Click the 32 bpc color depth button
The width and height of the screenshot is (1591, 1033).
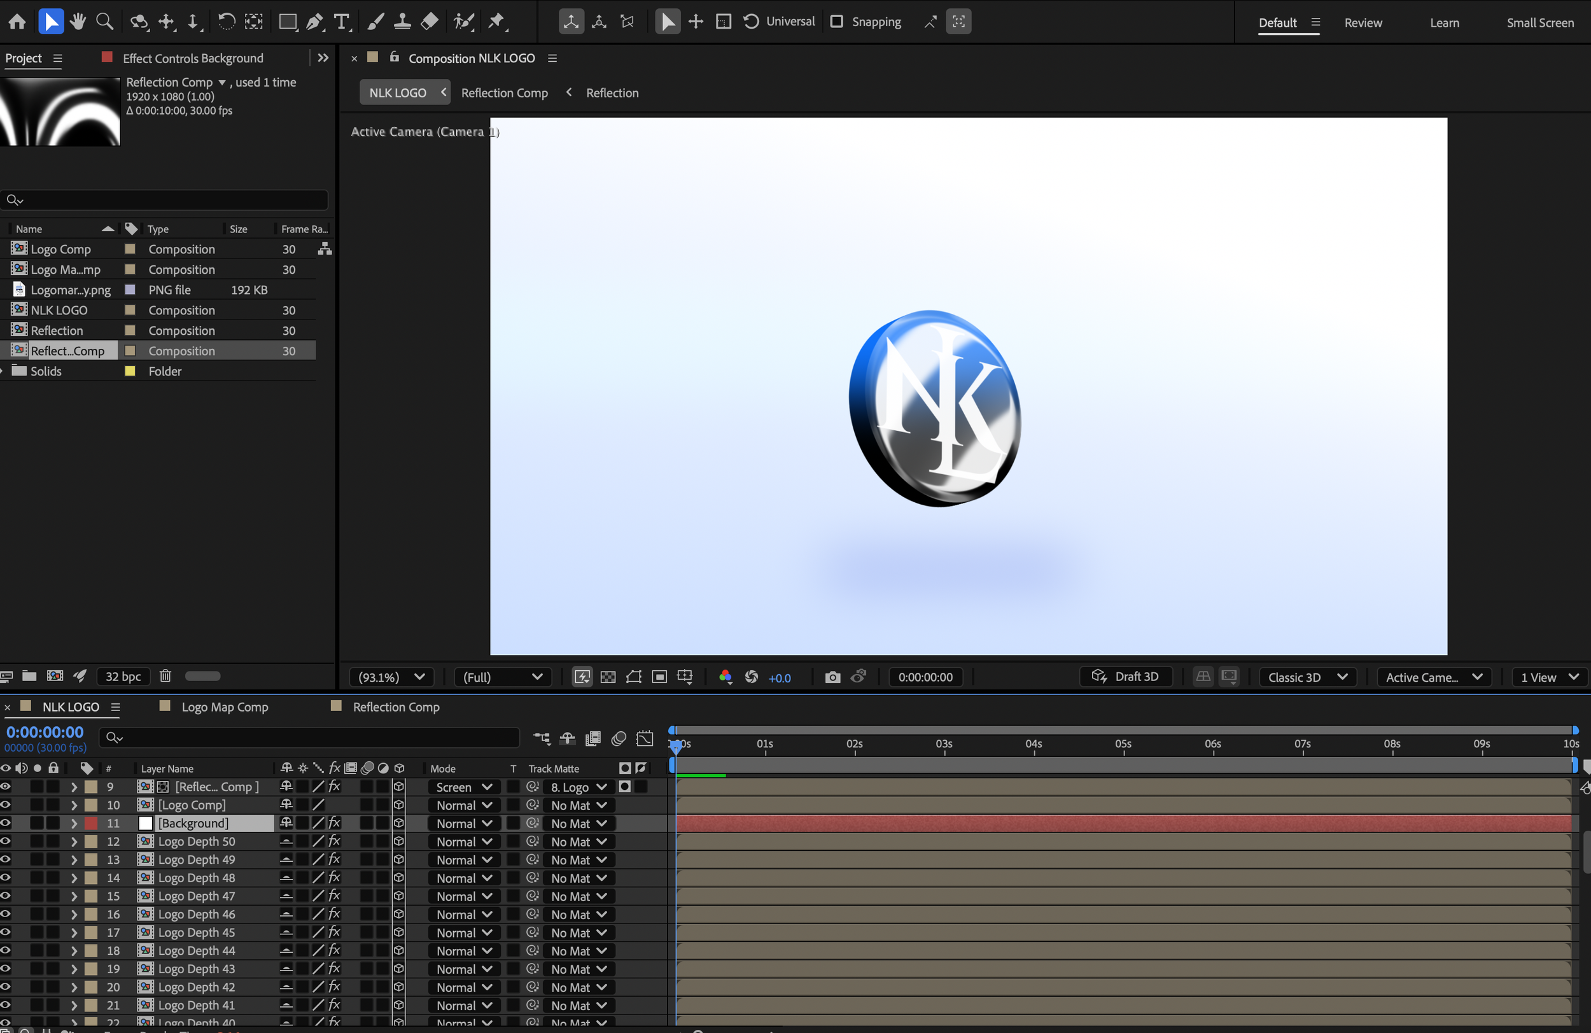pos(123,676)
